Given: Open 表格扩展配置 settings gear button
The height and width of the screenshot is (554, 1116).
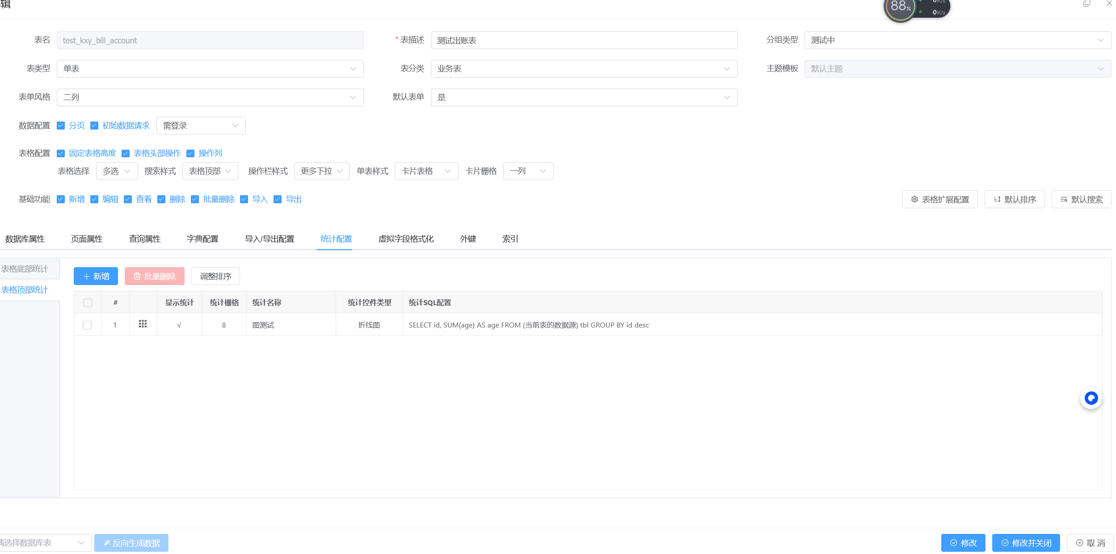Looking at the screenshot, I should tap(940, 199).
